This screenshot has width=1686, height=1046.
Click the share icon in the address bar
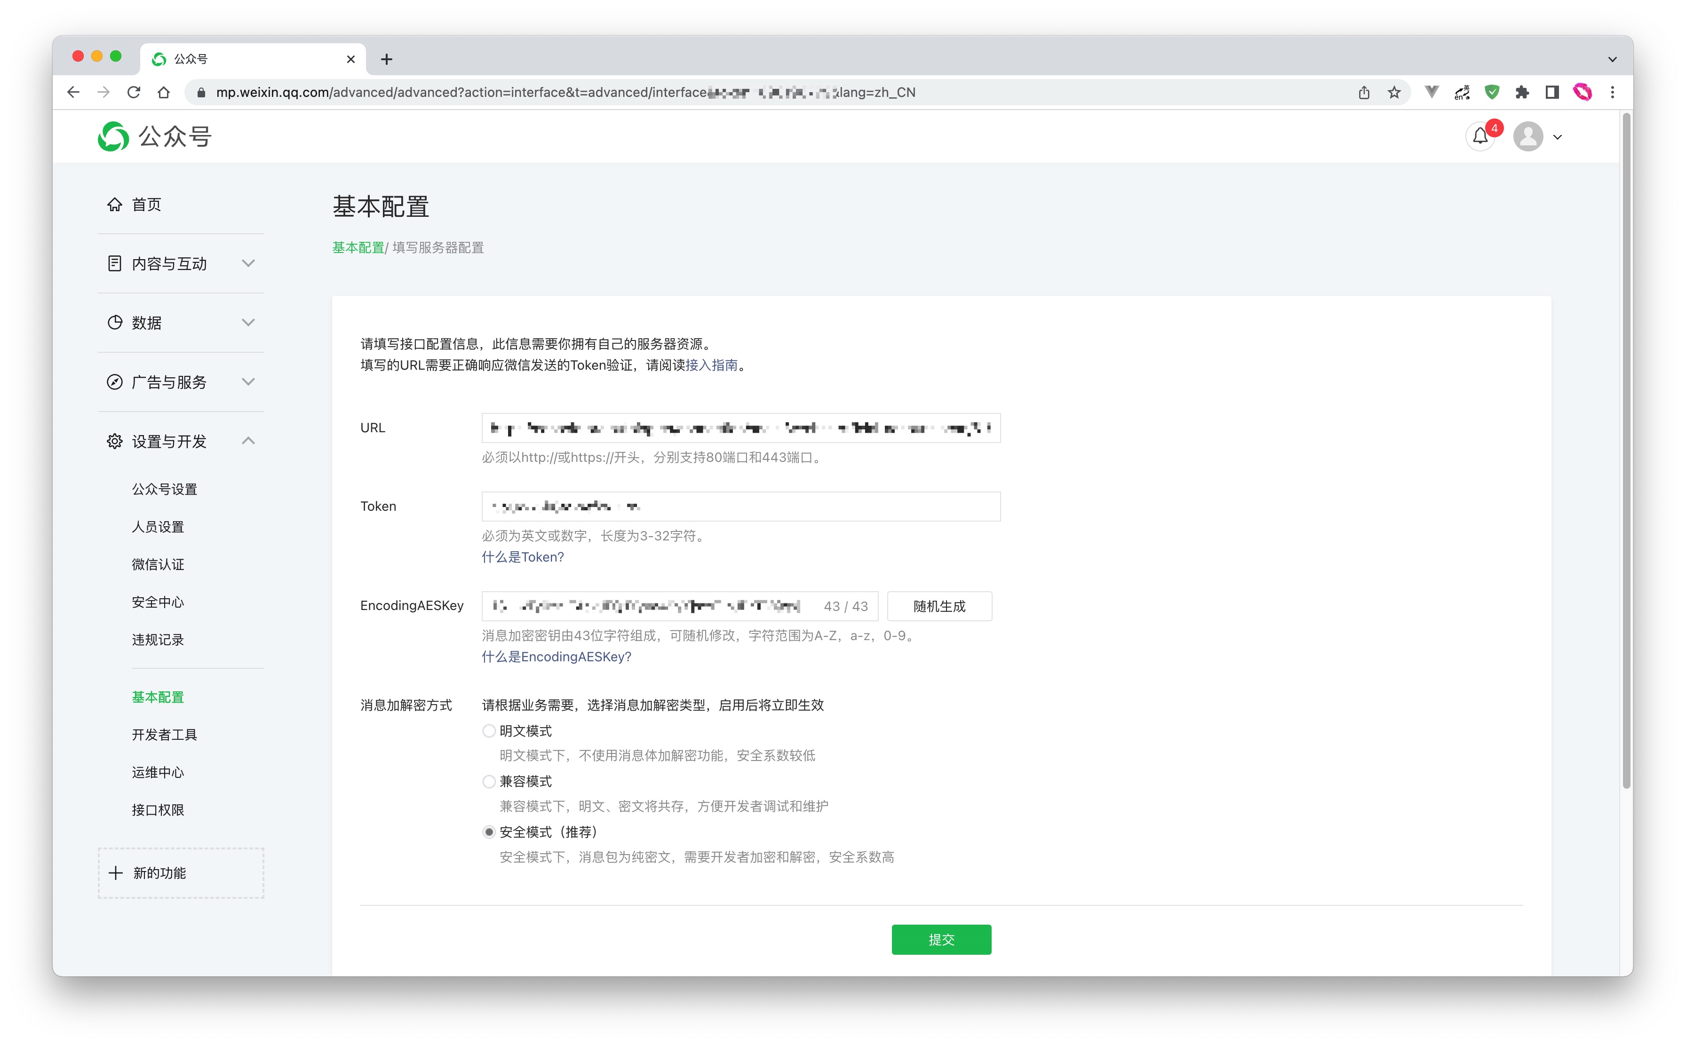pos(1364,92)
